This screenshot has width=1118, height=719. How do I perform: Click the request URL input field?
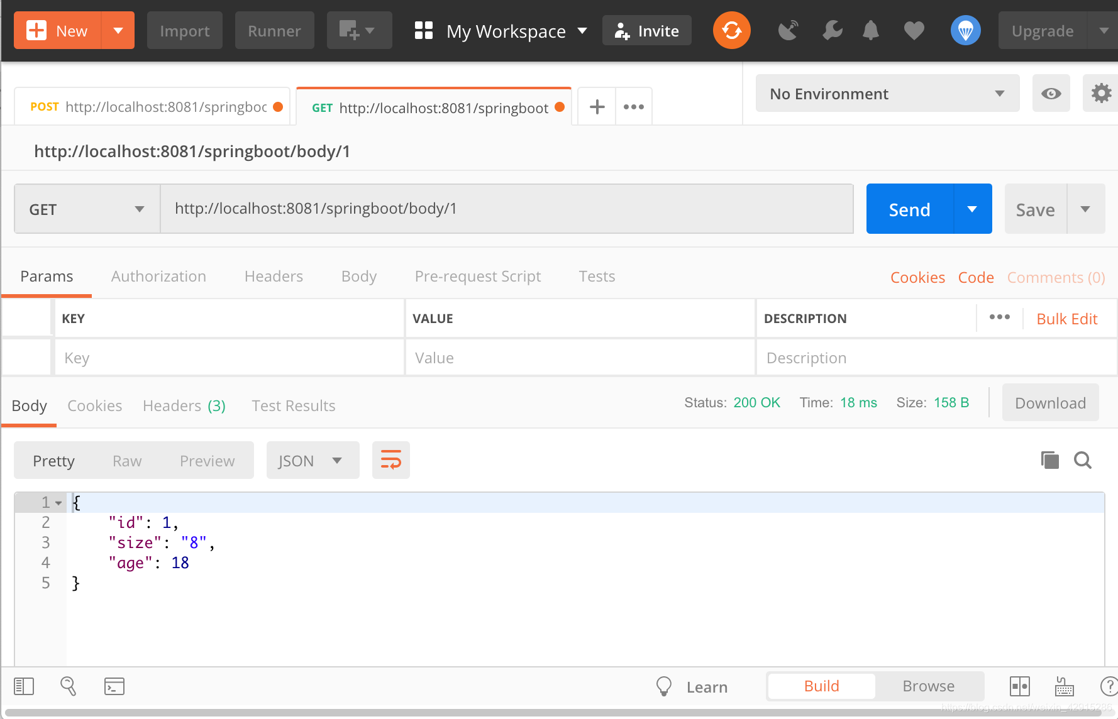click(507, 209)
